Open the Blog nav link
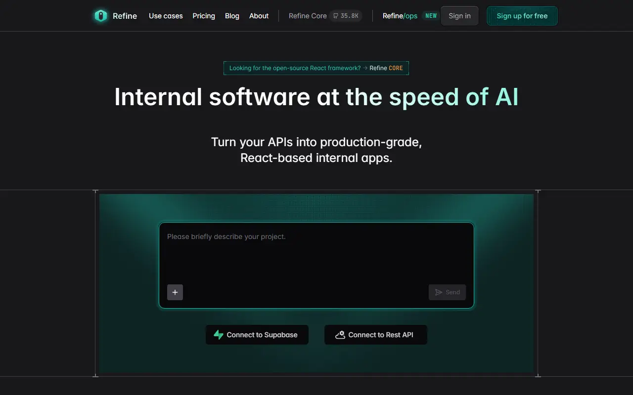The width and height of the screenshot is (633, 395). [232, 16]
